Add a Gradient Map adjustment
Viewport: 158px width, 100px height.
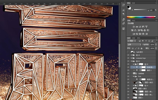coord(146,34)
